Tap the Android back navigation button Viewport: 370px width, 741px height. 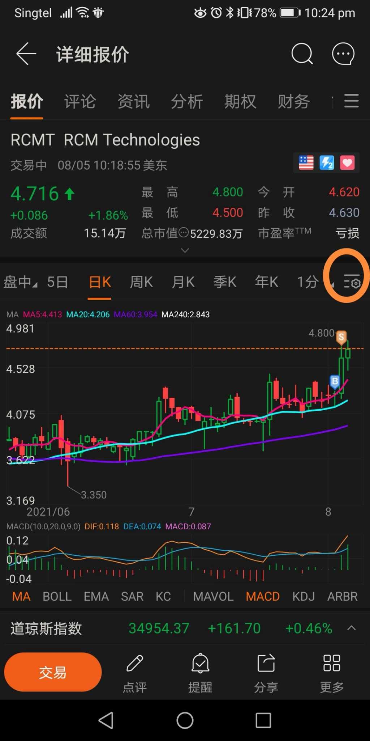(x=106, y=720)
